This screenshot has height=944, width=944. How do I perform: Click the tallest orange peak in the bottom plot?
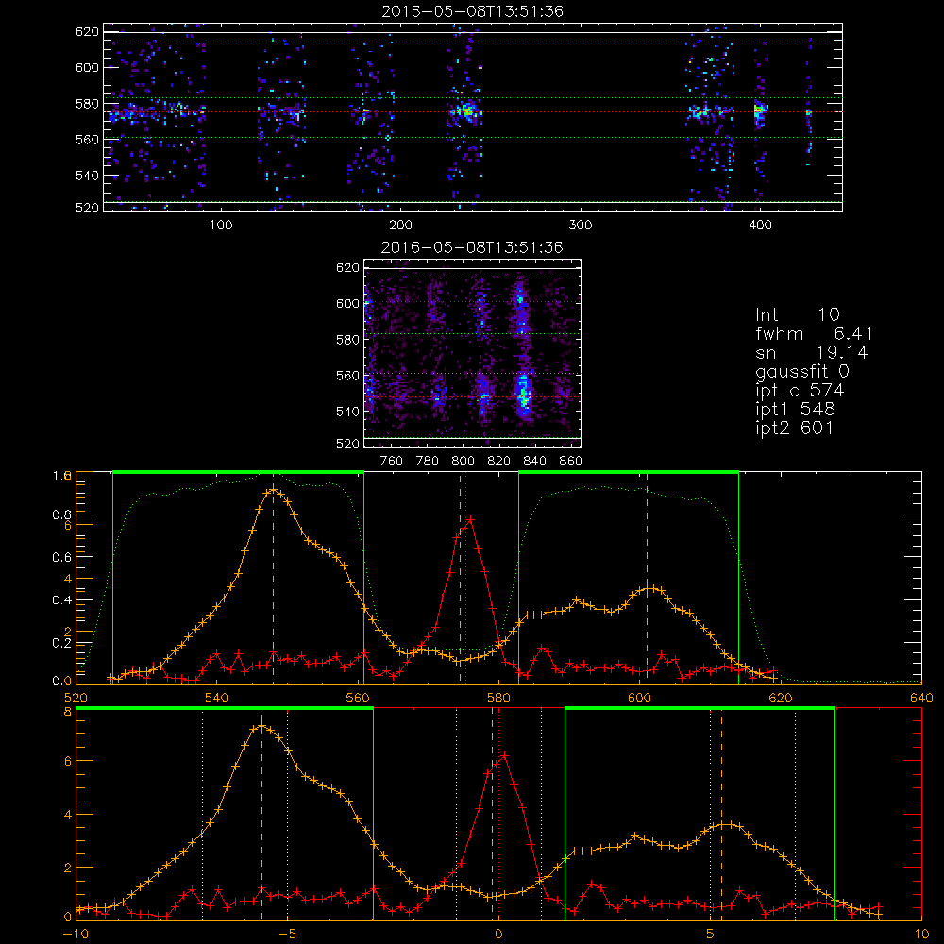point(261,726)
